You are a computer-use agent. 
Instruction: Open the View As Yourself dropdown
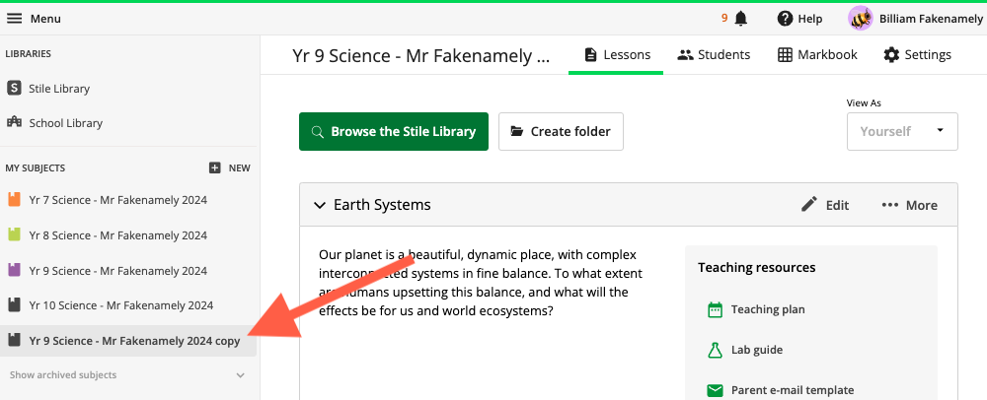902,131
